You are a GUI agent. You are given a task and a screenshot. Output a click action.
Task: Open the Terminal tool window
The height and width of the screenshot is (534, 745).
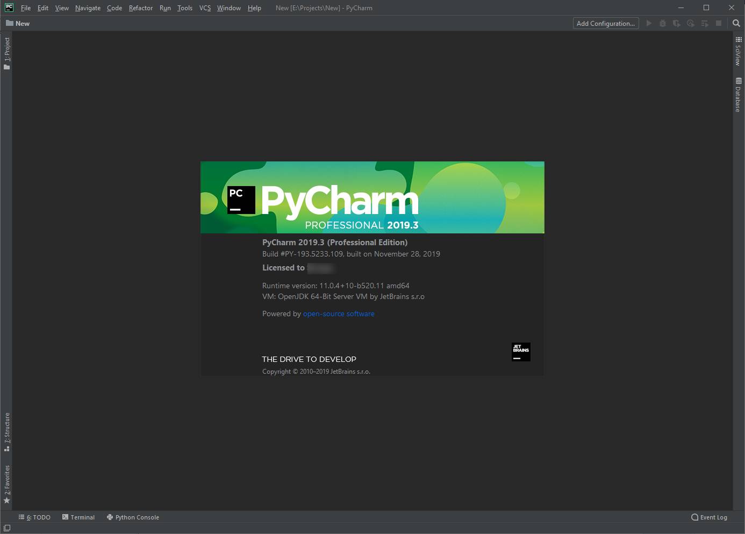coord(78,517)
